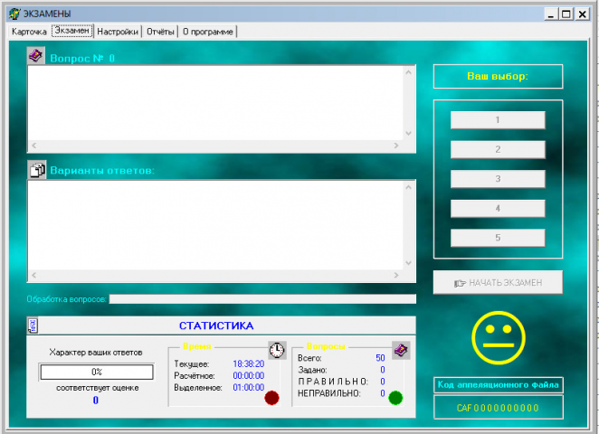
Task: Click the allotted time value 01:00:00
Action: coord(249,387)
